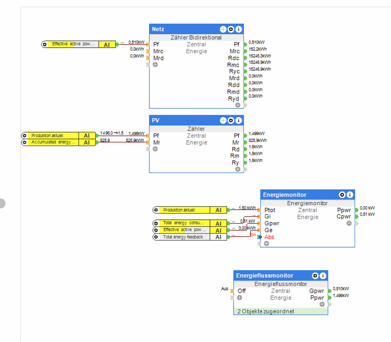This screenshot has height=342, width=391.
Task: Add output plus on Energieflussmonitor block
Action: [x=322, y=304]
